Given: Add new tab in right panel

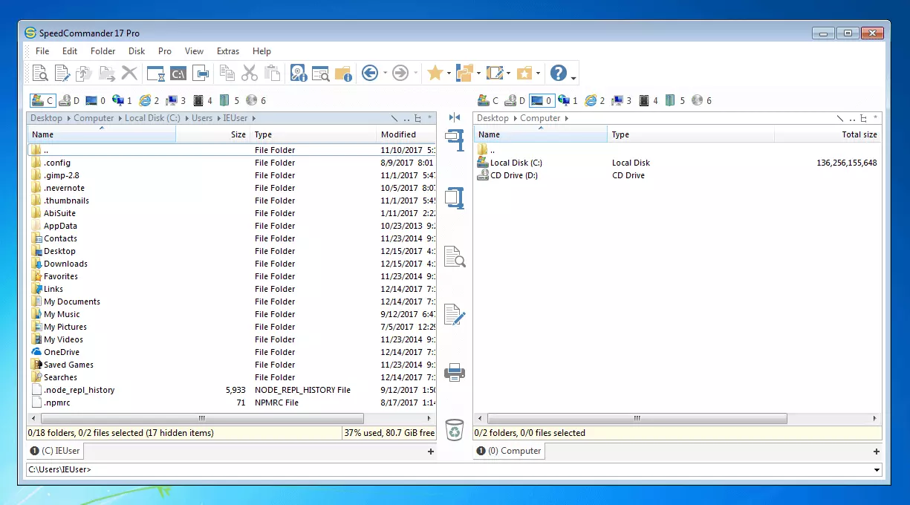Looking at the screenshot, I should pyautogui.click(x=877, y=452).
